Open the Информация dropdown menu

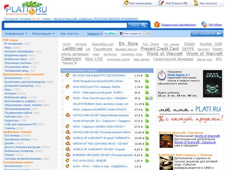16,34
